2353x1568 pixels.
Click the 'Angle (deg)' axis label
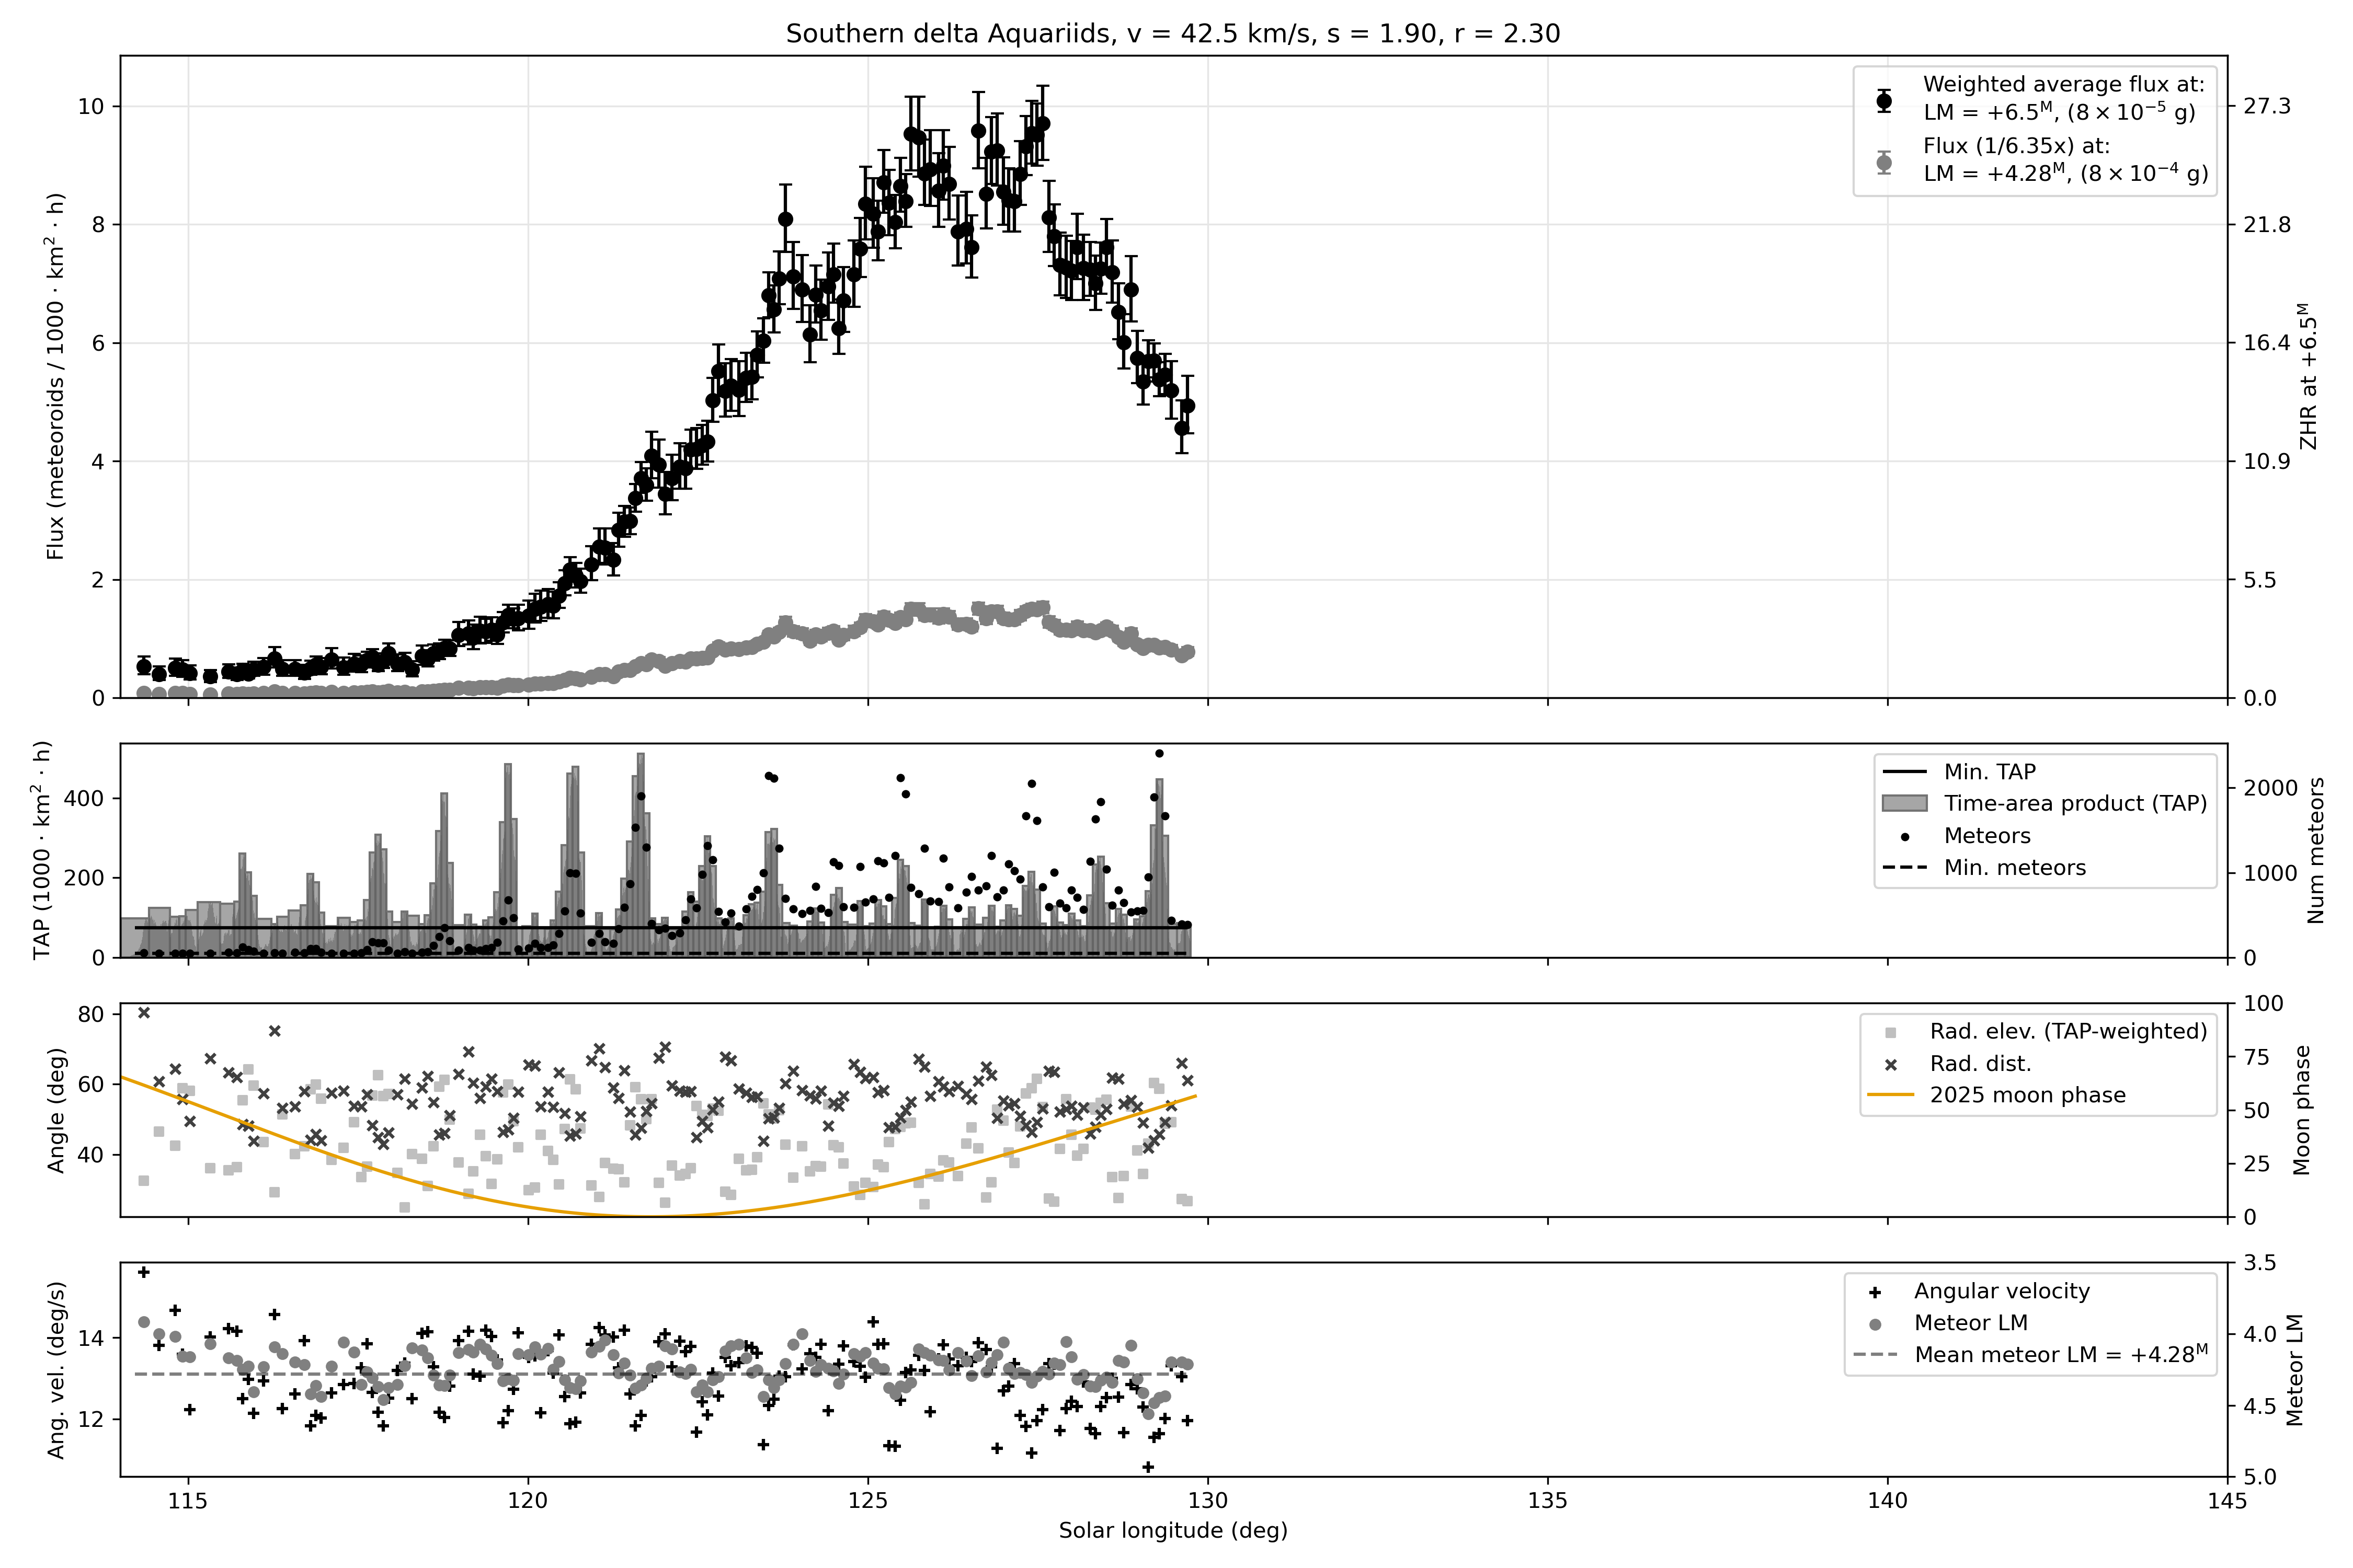(x=56, y=1111)
